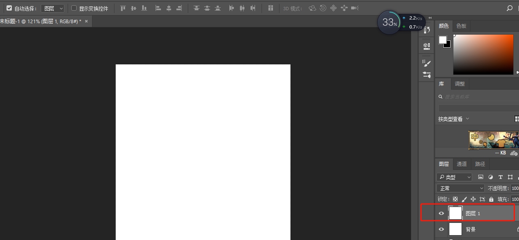Image resolution: width=519 pixels, height=240 pixels.
Task: Open the search icon in the top bar
Action: pos(509,8)
